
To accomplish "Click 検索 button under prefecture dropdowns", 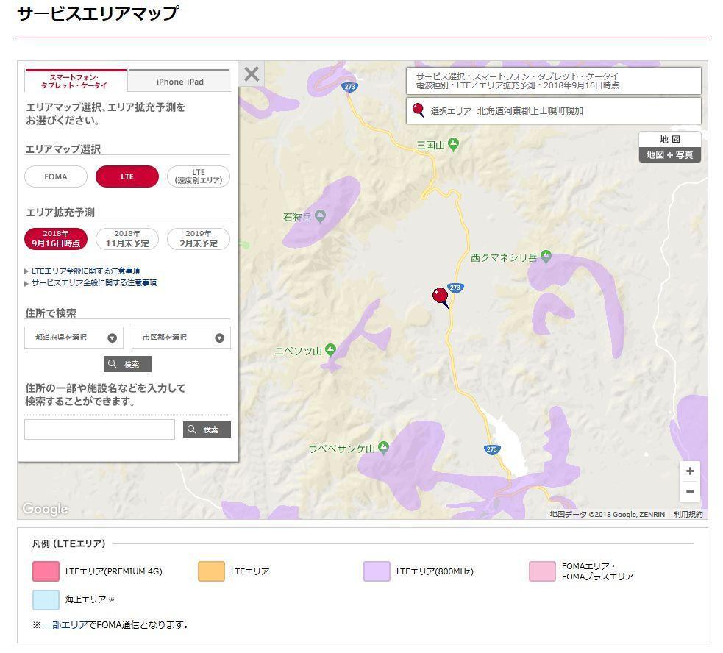I will pos(127,364).
